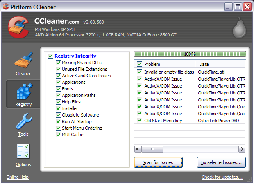Open the Tools wrench icon

[24, 121]
